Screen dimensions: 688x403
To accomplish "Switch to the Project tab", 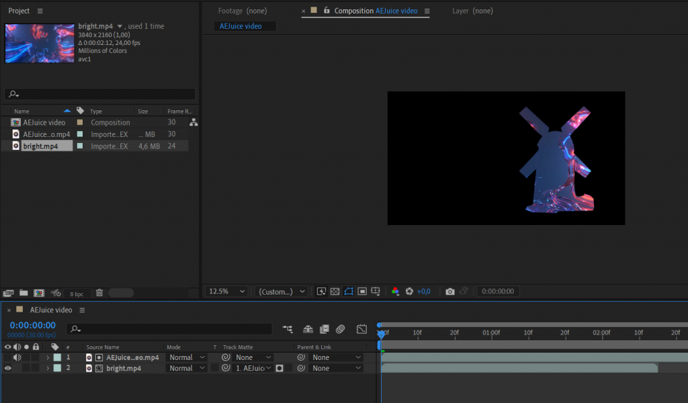I will point(17,10).
